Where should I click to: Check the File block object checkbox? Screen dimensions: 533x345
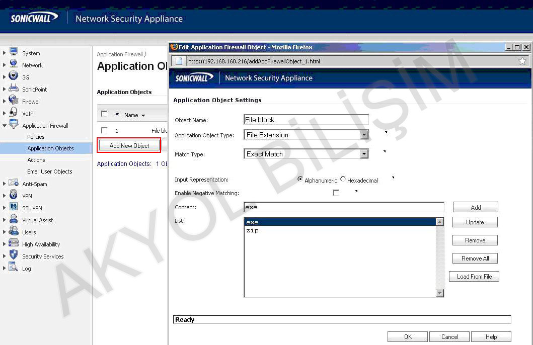(x=104, y=130)
